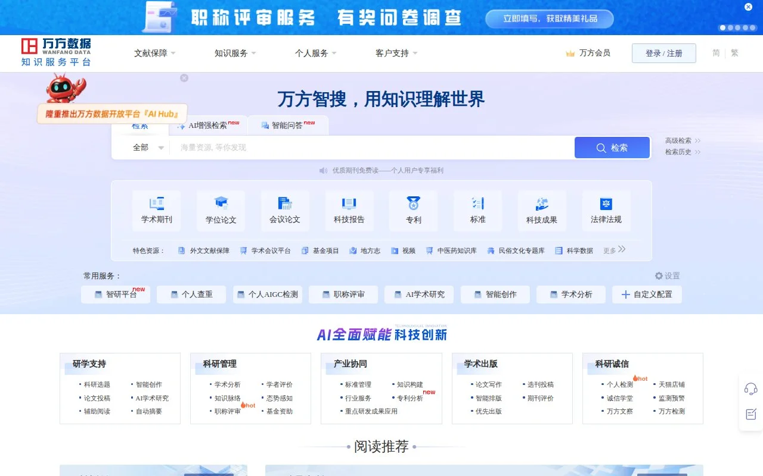The height and width of the screenshot is (476, 763).
Task: Click 立即填写 button in top banner
Action: coord(550,18)
